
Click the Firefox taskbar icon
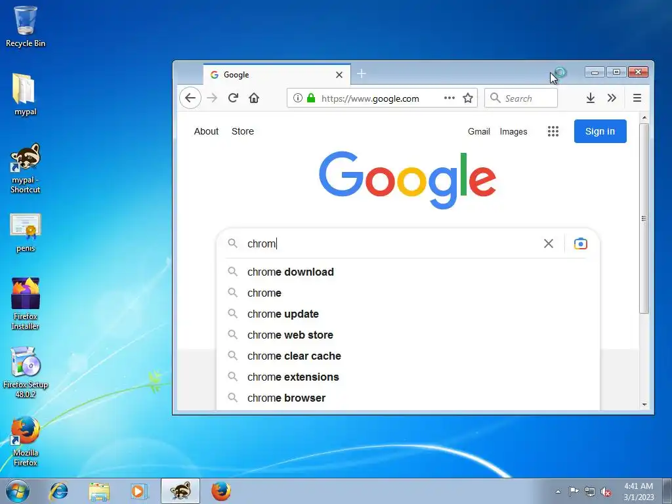coord(221,491)
